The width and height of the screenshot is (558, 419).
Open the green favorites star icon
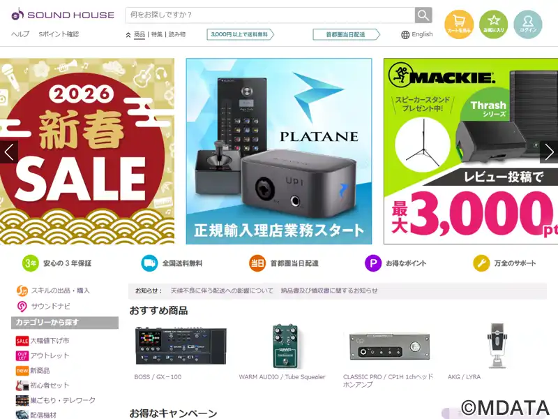coord(494,24)
